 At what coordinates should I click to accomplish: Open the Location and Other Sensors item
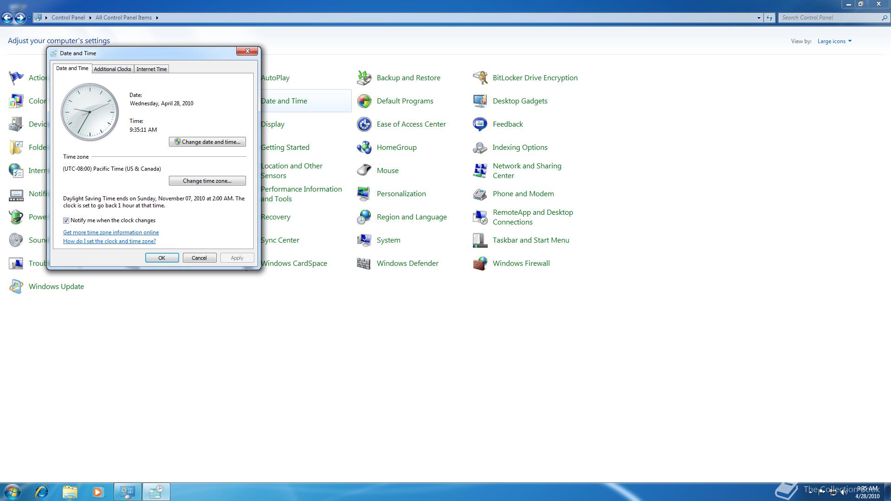point(291,171)
